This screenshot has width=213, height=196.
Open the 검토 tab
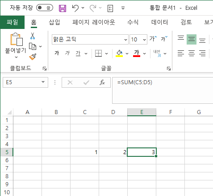pyautogui.click(x=186, y=22)
